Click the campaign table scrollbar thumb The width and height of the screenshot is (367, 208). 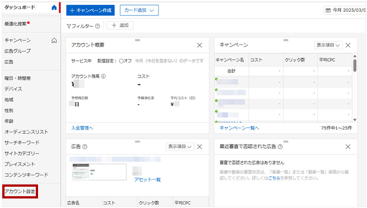(355, 65)
